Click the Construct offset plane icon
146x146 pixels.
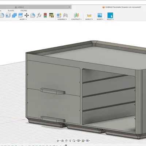click(76, 15)
